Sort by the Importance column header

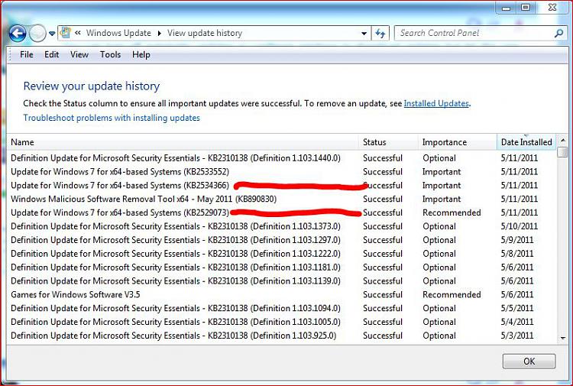point(457,142)
